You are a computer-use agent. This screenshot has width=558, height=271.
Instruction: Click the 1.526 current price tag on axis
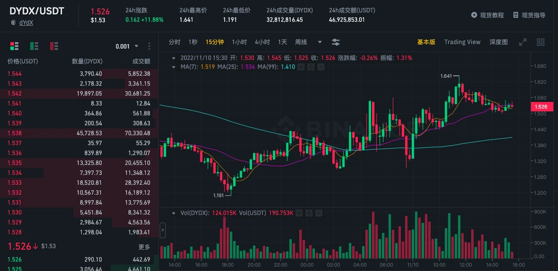pyautogui.click(x=542, y=107)
